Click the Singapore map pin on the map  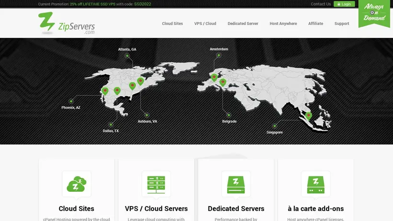point(309,116)
